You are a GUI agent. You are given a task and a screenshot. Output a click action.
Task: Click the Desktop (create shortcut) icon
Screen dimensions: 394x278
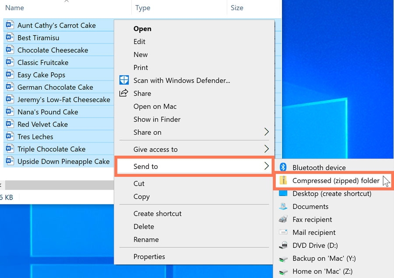pos(284,193)
